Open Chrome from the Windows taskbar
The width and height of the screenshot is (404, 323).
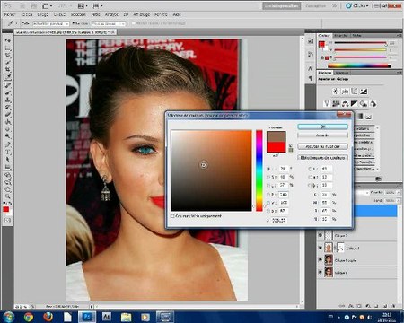point(29,317)
